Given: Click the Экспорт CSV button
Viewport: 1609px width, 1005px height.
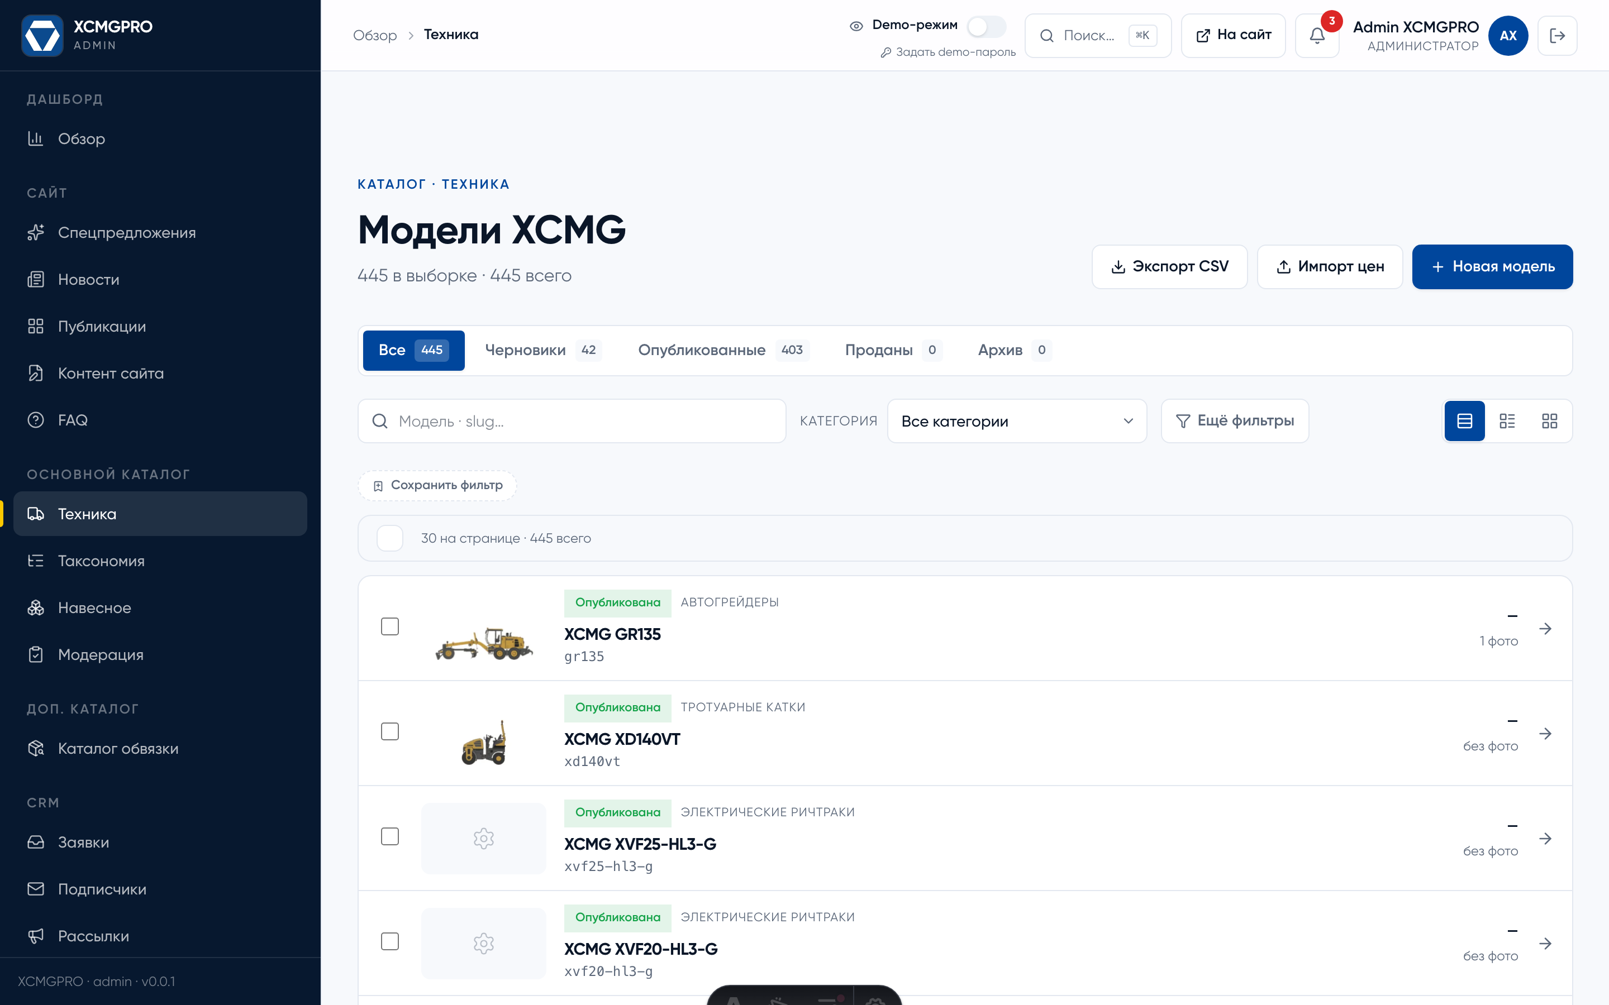Looking at the screenshot, I should pos(1169,266).
